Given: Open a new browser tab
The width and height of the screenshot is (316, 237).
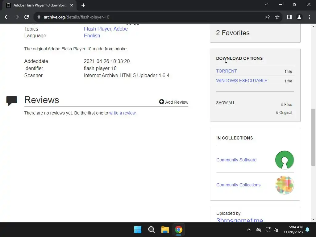Looking at the screenshot, I should tap(83, 5).
